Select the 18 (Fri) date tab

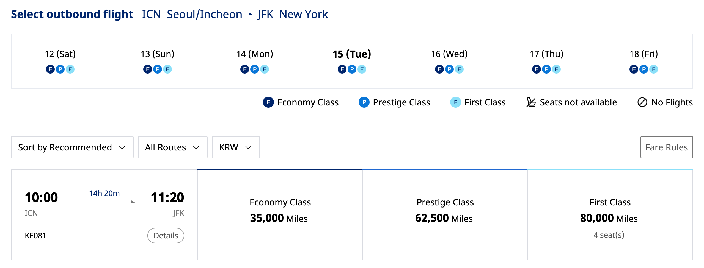643,54
